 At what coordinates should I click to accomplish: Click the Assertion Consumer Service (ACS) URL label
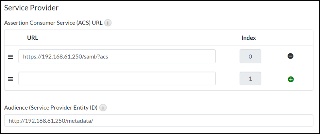[53, 23]
